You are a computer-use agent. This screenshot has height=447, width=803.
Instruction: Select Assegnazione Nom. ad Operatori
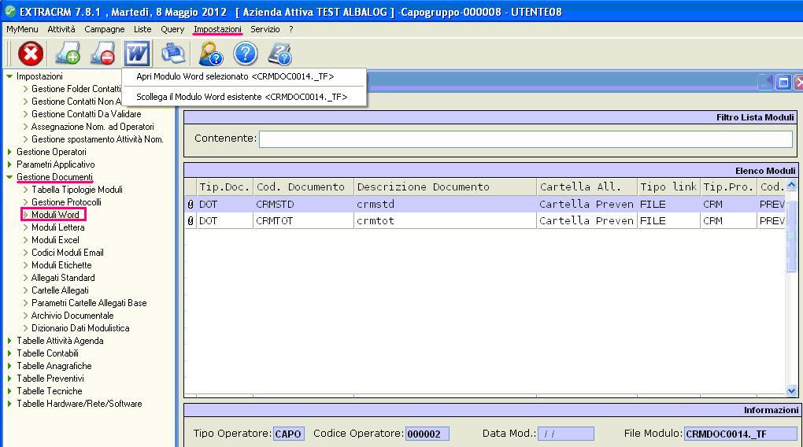coord(93,127)
